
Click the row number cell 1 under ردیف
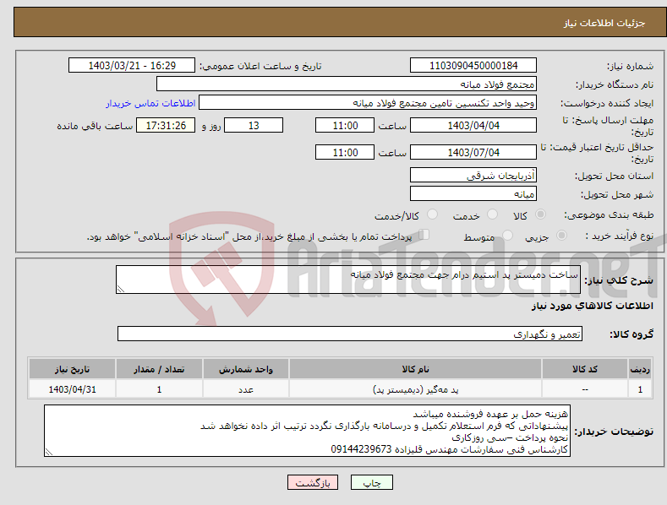(640, 389)
